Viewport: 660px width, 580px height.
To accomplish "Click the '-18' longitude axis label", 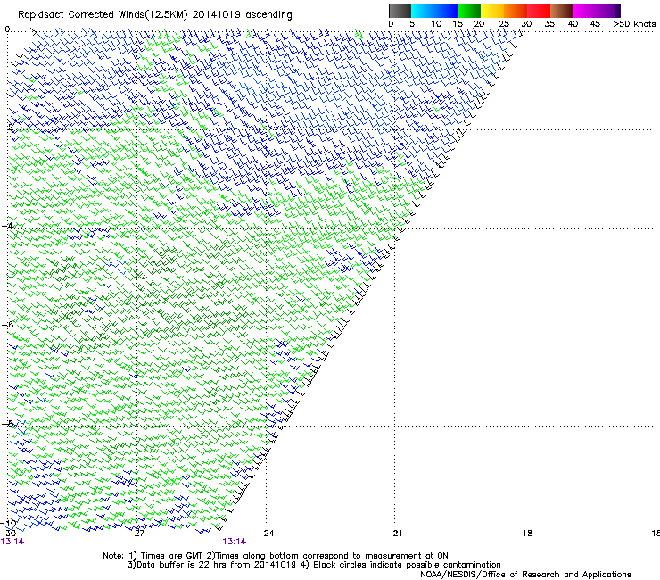I will point(524,534).
